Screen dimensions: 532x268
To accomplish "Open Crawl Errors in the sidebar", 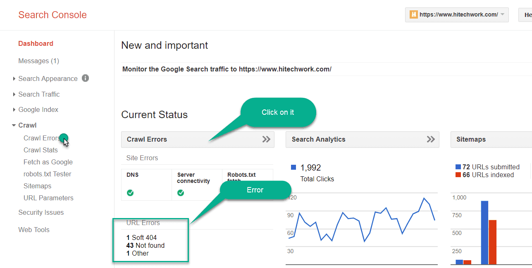I will click(x=42, y=138).
